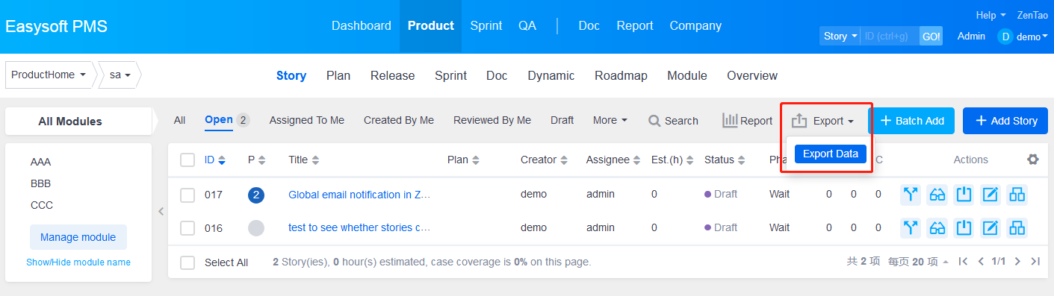Click the Add Story button
The height and width of the screenshot is (296, 1054).
(1005, 121)
